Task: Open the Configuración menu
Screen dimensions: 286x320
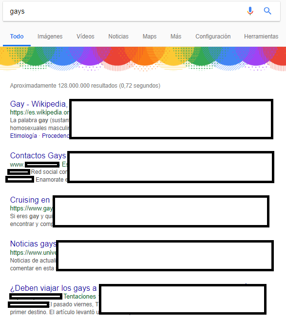Action: tap(213, 37)
